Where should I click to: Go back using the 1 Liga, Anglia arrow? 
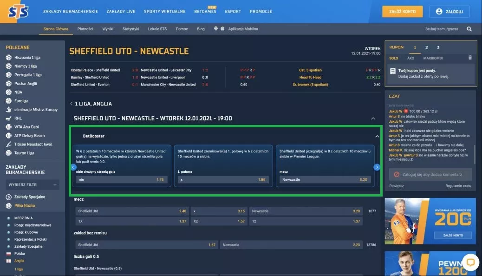71,104
